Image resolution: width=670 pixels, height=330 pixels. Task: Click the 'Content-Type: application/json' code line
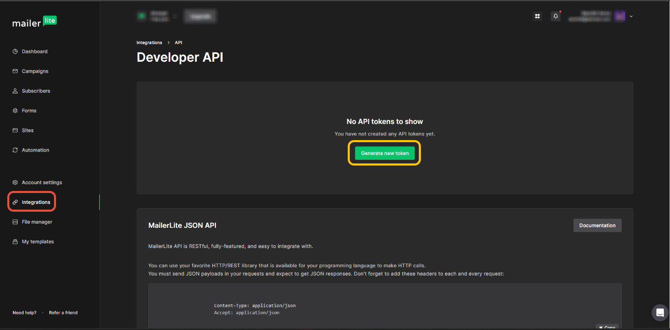click(255, 306)
